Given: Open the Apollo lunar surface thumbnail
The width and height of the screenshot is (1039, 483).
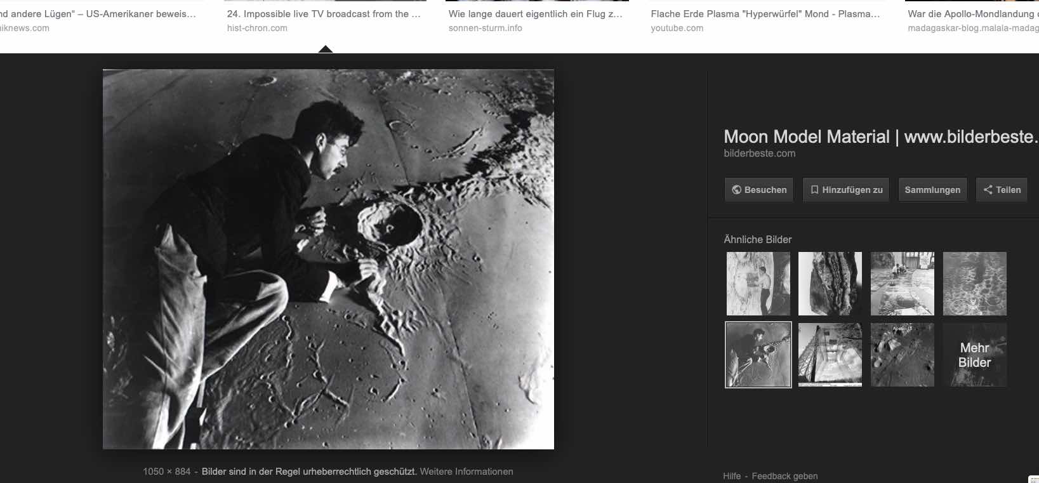Looking at the screenshot, I should [903, 355].
